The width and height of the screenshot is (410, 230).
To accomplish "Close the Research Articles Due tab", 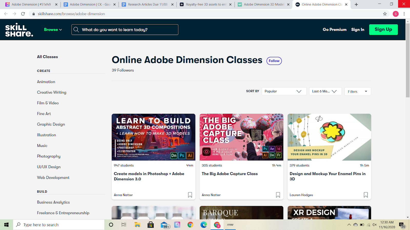I will coord(172,4).
